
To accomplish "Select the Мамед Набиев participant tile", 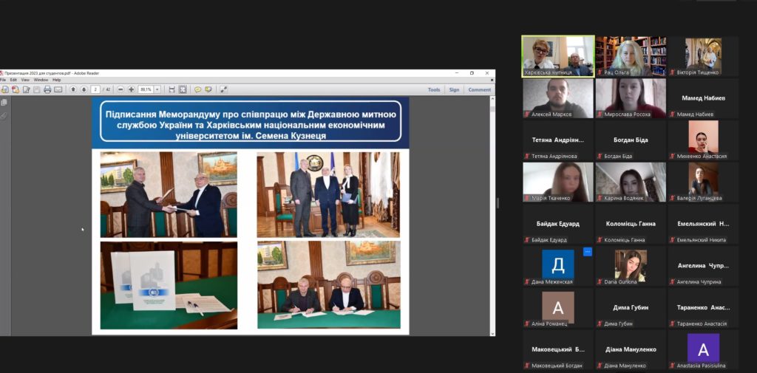I will pos(703,98).
